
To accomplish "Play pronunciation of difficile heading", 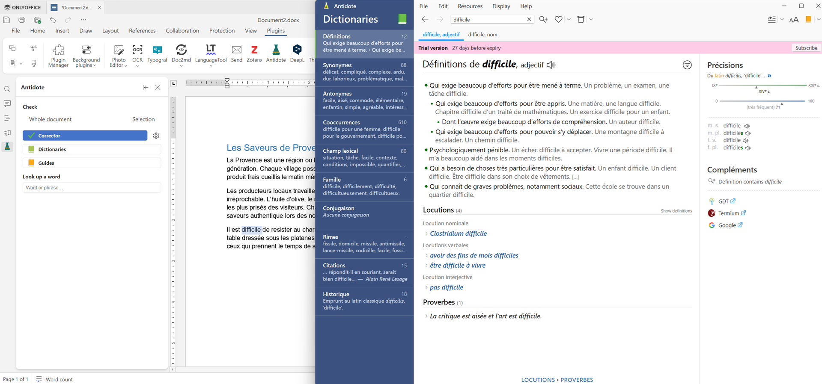I will click(x=551, y=65).
